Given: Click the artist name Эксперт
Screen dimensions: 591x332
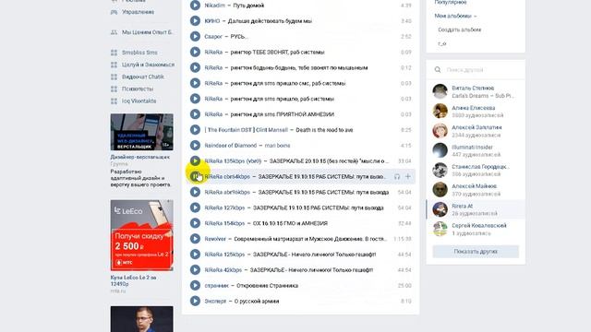Looking at the screenshot, I should pos(215,301).
